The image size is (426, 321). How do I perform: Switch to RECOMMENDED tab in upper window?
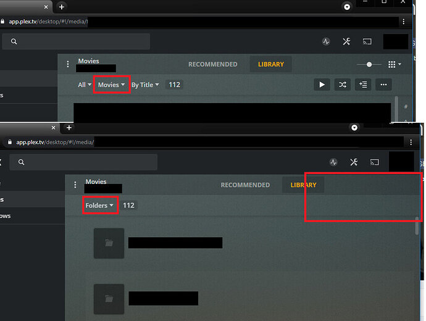tap(213, 64)
